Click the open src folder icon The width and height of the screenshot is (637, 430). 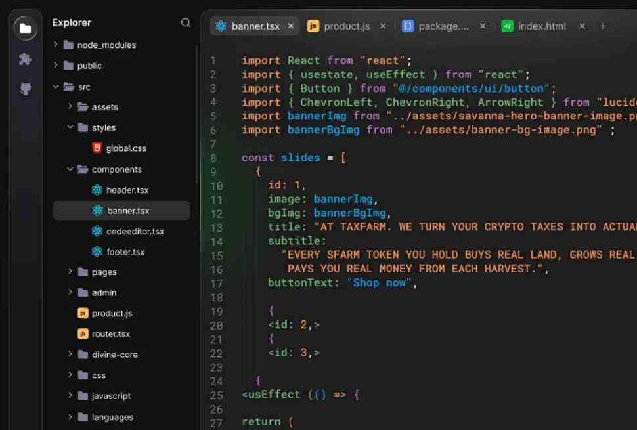tap(69, 87)
